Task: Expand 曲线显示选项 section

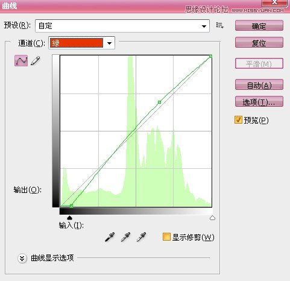Action: pyautogui.click(x=22, y=258)
